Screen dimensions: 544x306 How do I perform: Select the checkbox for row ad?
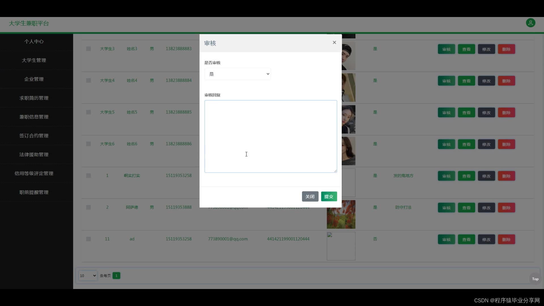click(x=88, y=239)
